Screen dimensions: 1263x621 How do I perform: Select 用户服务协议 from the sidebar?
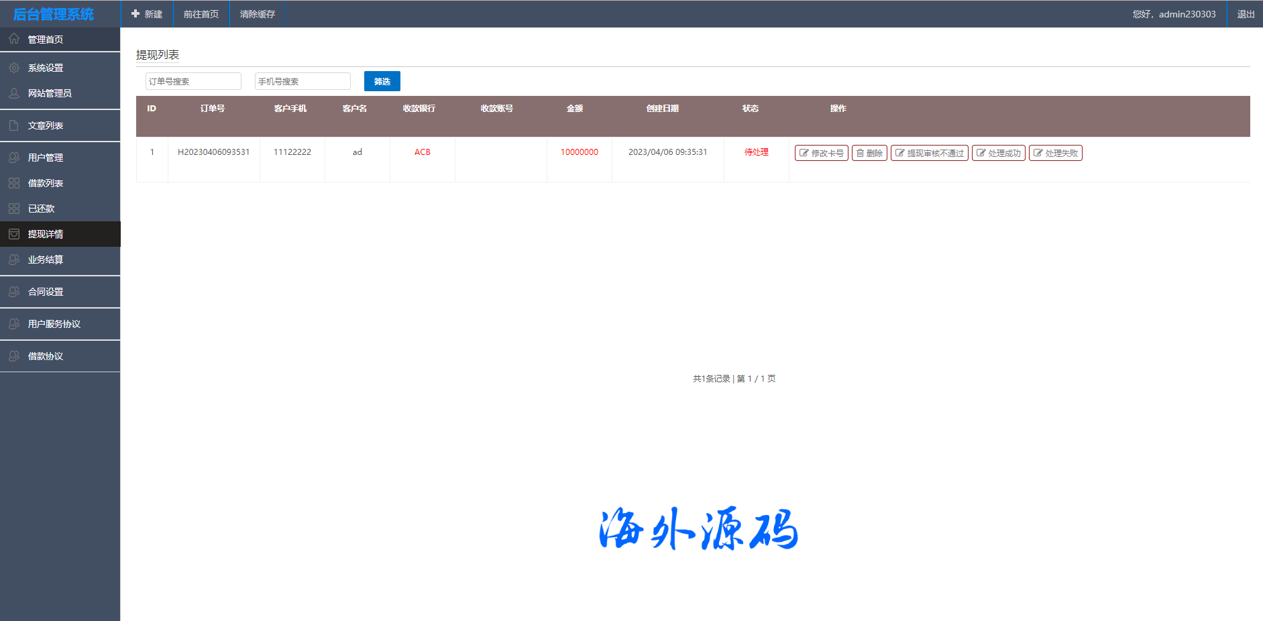click(x=54, y=324)
